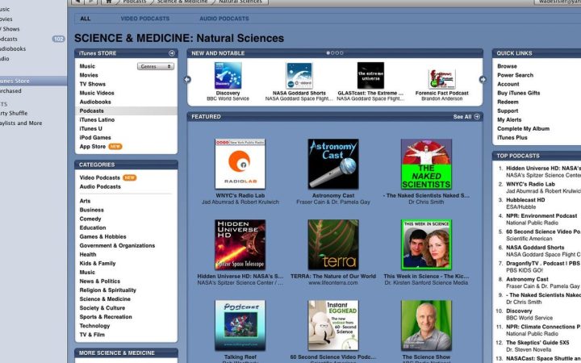Select Audiobooks in iTunes Store list
The height and width of the screenshot is (363, 581).
[95, 102]
